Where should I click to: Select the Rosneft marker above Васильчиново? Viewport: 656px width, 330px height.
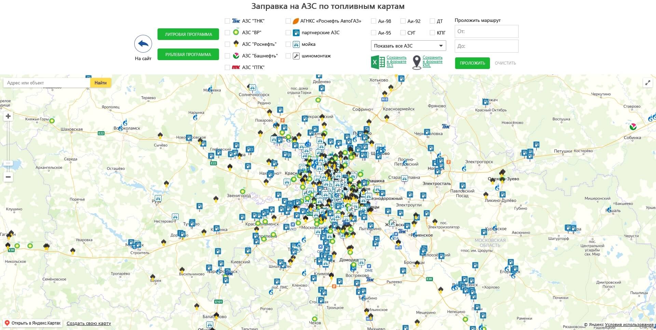pyautogui.click(x=183, y=270)
